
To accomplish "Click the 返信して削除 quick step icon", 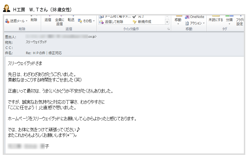I will point(101,22).
